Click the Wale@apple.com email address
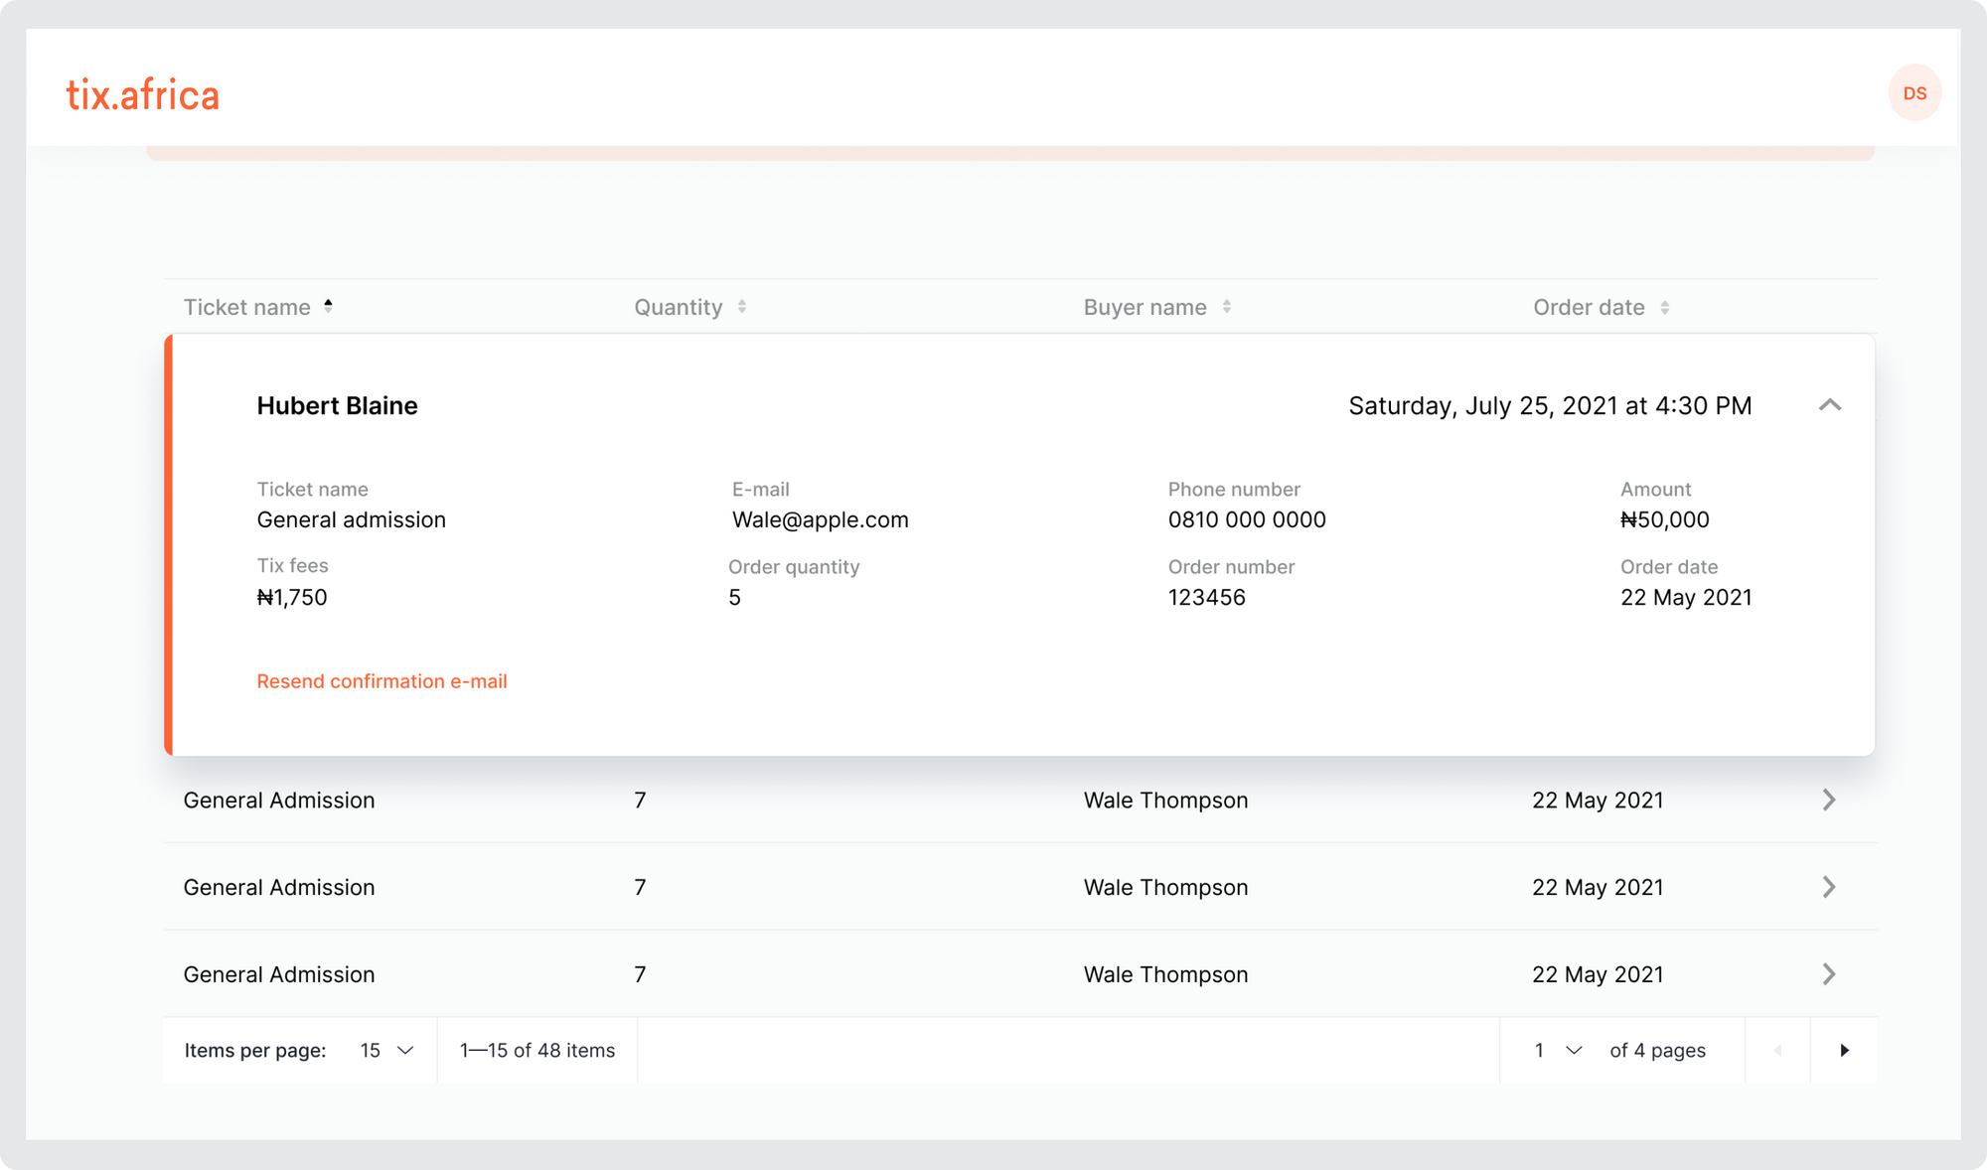This screenshot has width=1987, height=1170. coord(820,520)
